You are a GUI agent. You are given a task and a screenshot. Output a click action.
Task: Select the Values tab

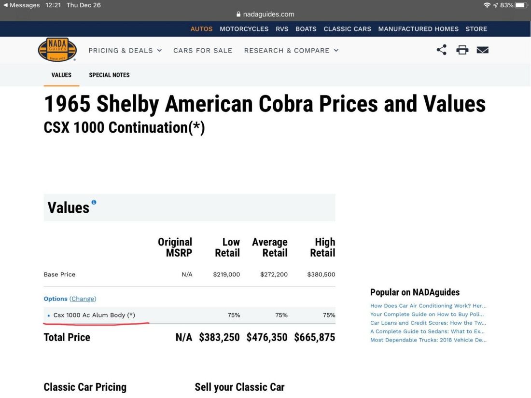[x=61, y=75]
